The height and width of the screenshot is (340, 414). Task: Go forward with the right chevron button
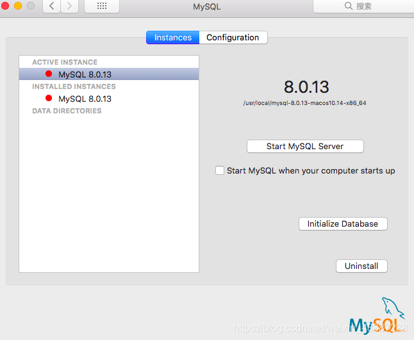tap(69, 6)
